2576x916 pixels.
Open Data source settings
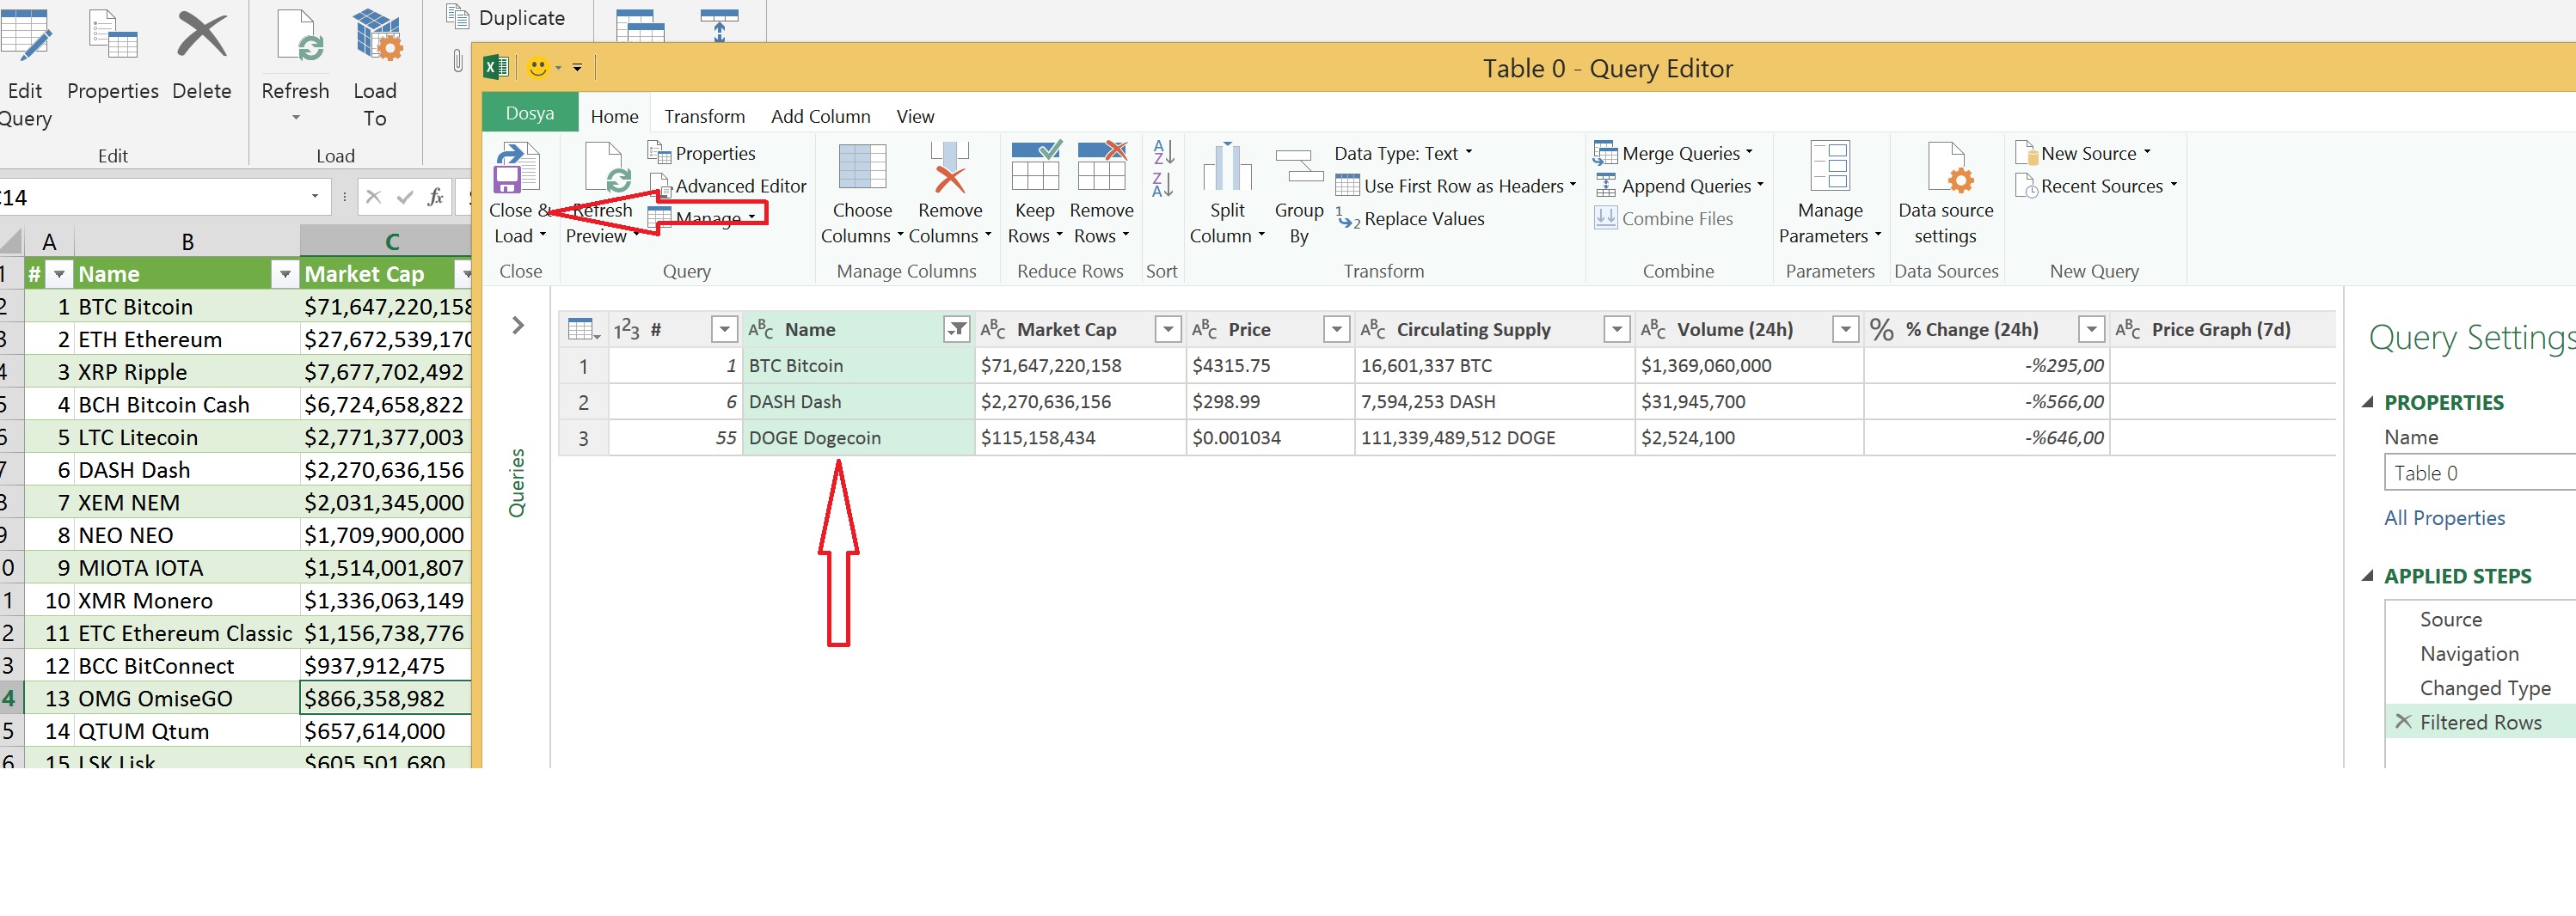(x=1945, y=192)
